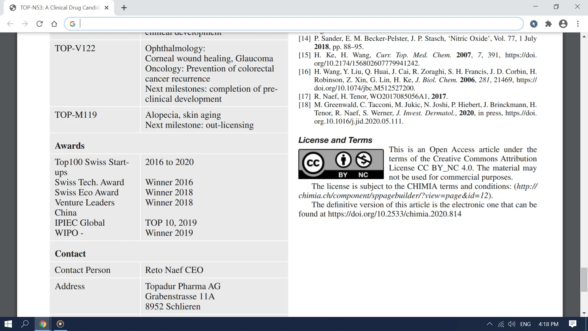Click Chrome icon in the taskbar

tap(43, 324)
